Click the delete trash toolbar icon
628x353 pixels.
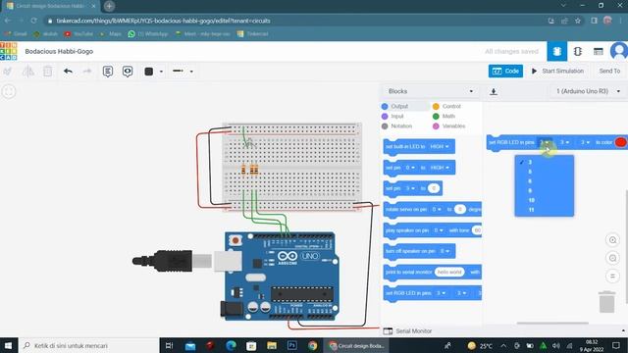click(x=48, y=72)
